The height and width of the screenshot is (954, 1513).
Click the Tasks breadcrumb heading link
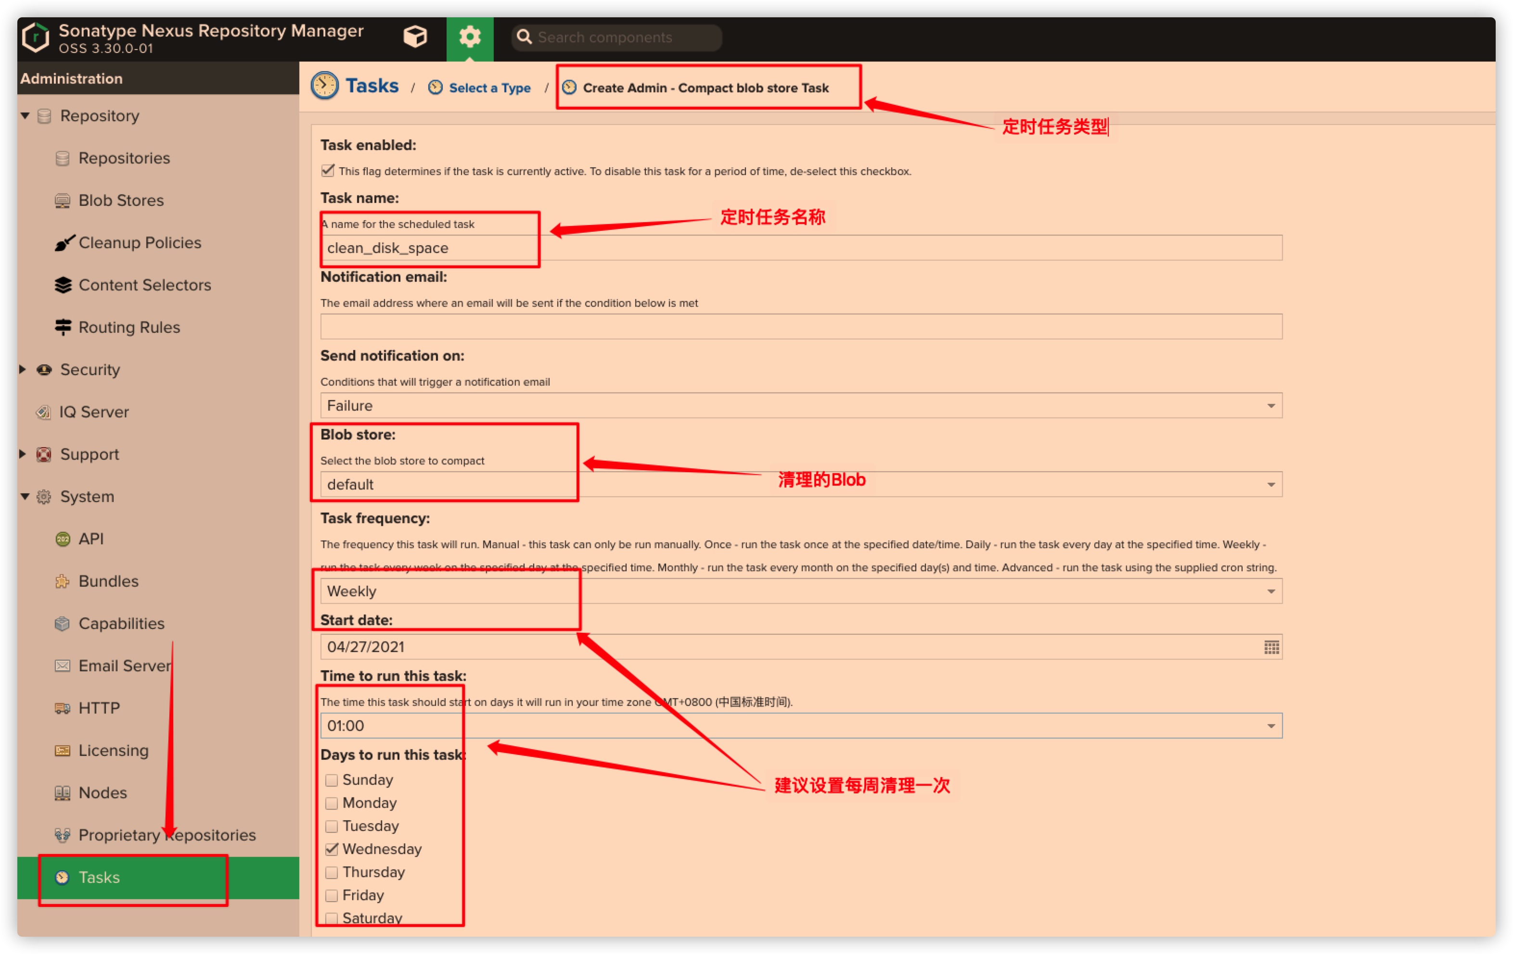pyautogui.click(x=372, y=86)
